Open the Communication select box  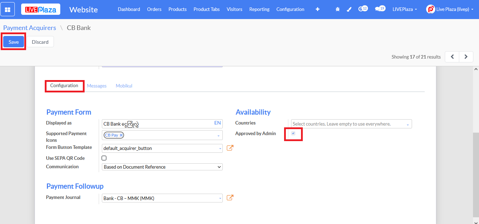[x=162, y=167]
